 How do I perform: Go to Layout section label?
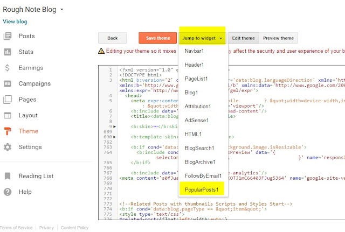28,115
